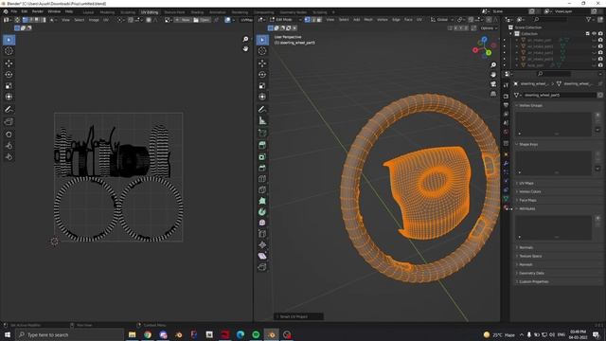Image resolution: width=606 pixels, height=341 pixels.
Task: Open the Material properties tab
Action: tap(506, 208)
